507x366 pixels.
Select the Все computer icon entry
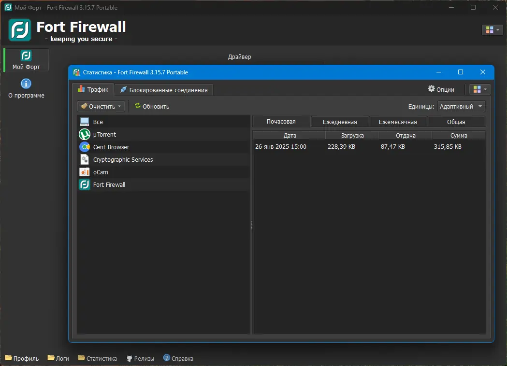point(85,122)
